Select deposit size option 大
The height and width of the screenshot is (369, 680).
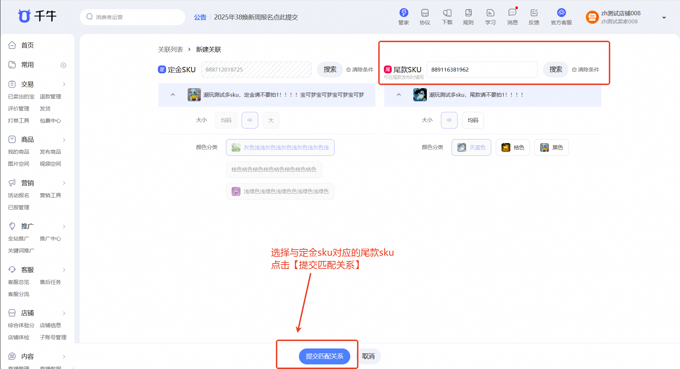271,120
